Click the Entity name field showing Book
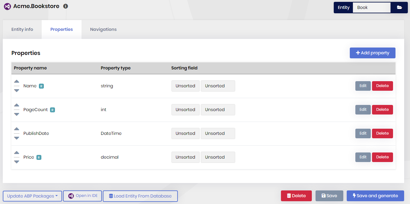The height and width of the screenshot is (204, 410). [372, 7]
